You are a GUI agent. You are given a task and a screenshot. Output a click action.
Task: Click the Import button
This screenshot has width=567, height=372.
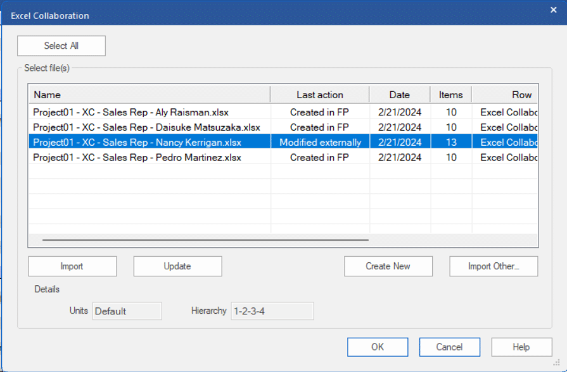click(x=72, y=266)
